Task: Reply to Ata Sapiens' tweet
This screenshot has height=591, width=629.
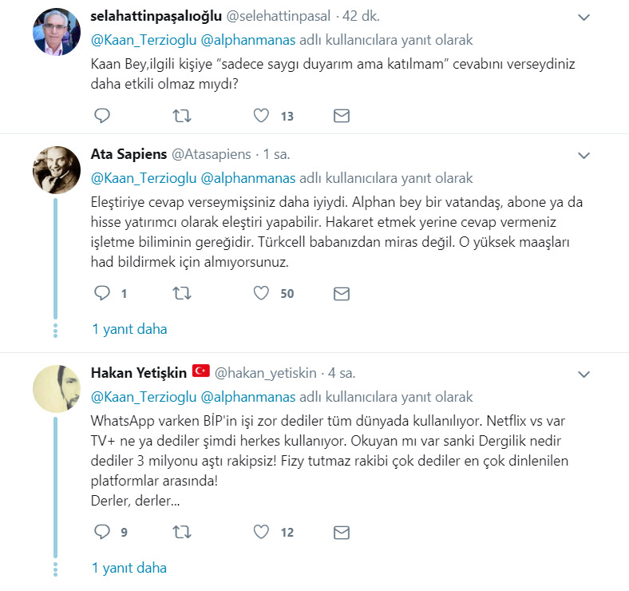Action: point(101,293)
